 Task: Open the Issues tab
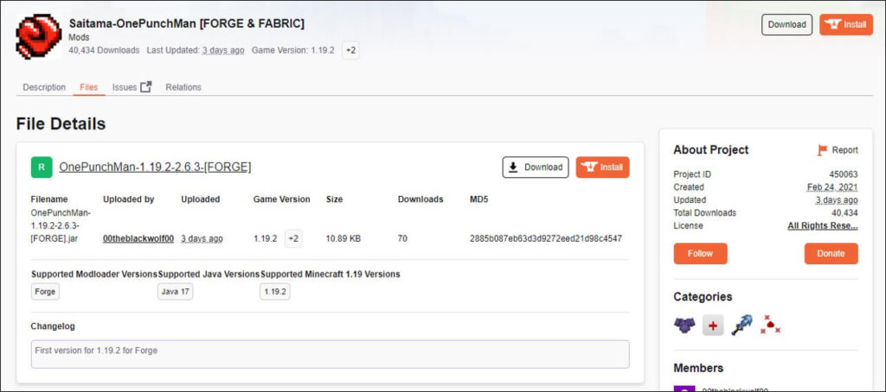[125, 87]
